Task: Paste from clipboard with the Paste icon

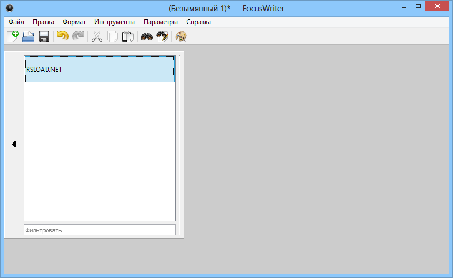Action: coord(128,36)
